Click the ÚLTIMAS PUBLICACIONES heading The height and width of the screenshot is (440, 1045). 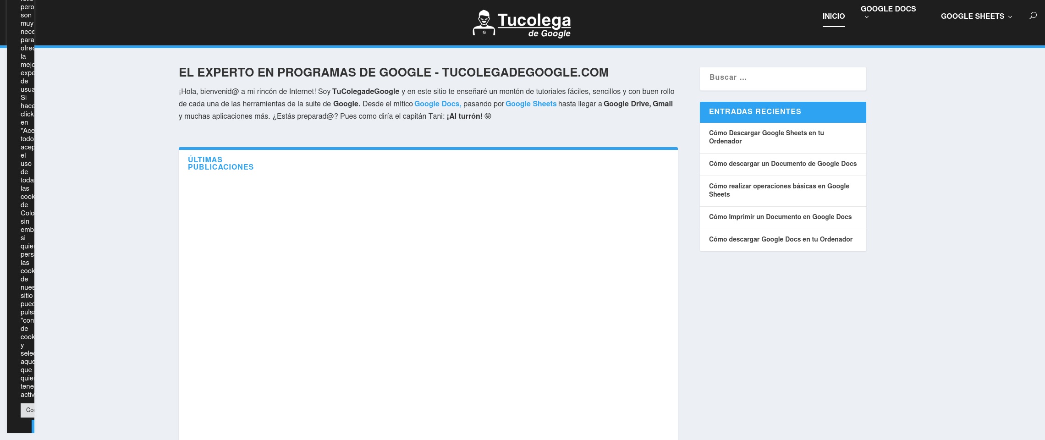click(x=220, y=164)
